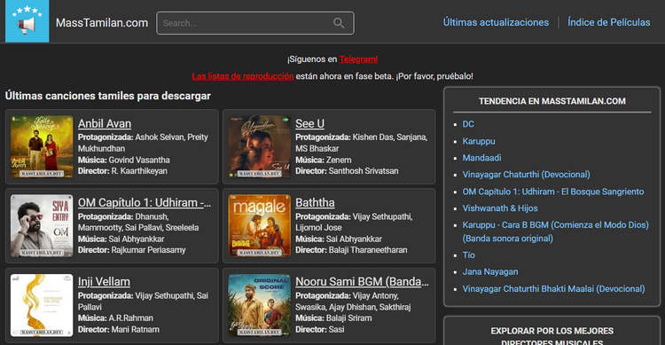This screenshot has height=345, width=665.
Task: Open Las listas de reproducción link
Action: click(243, 76)
